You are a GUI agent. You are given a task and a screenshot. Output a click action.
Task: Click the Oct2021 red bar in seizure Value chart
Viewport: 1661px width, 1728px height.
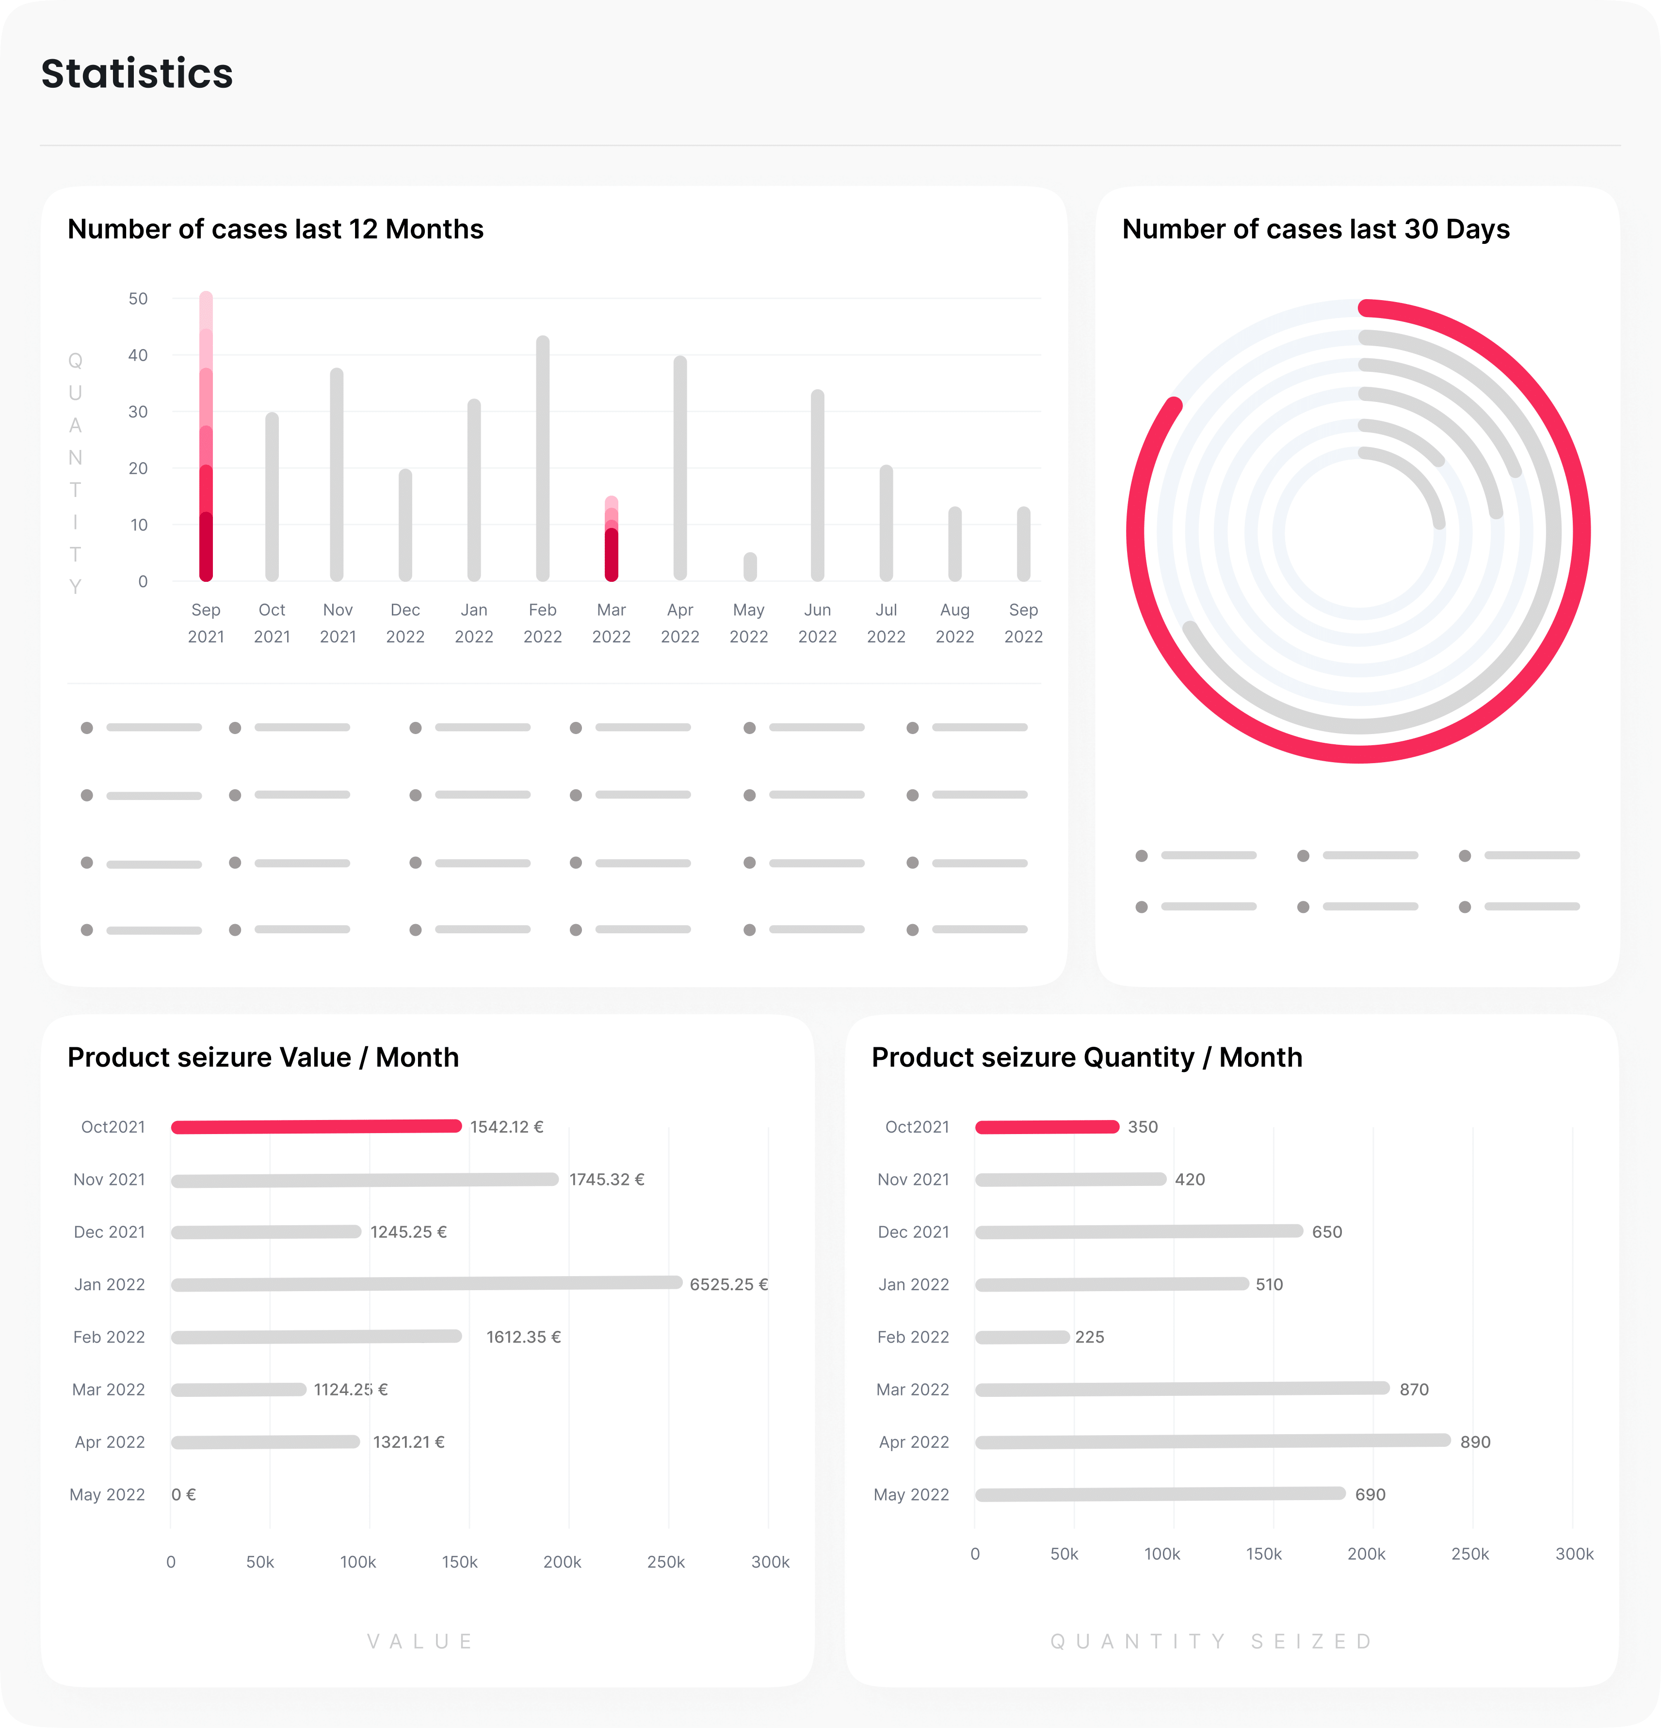(x=317, y=1127)
